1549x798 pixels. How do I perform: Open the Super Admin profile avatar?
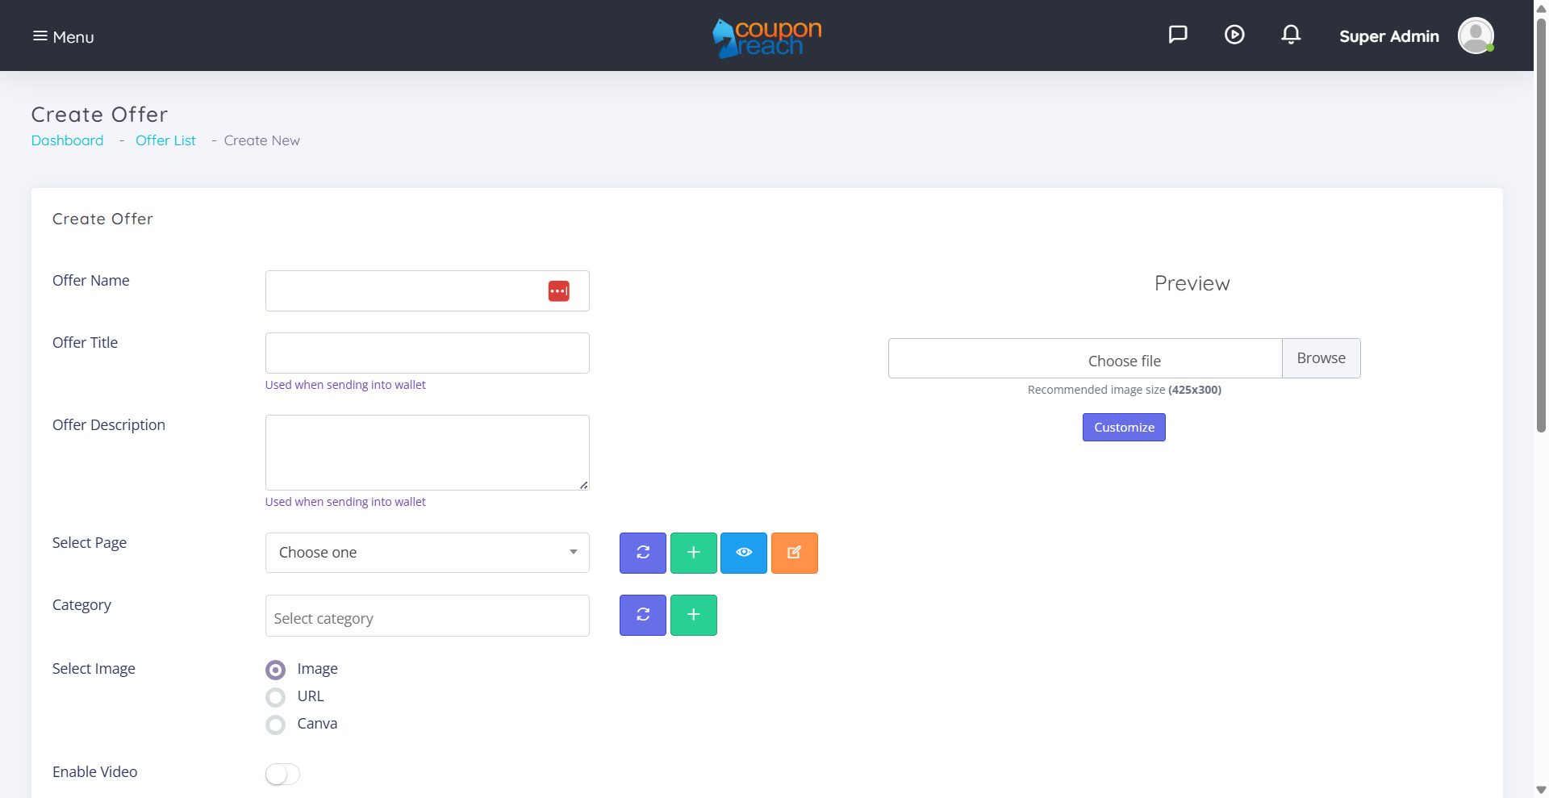coord(1476,36)
